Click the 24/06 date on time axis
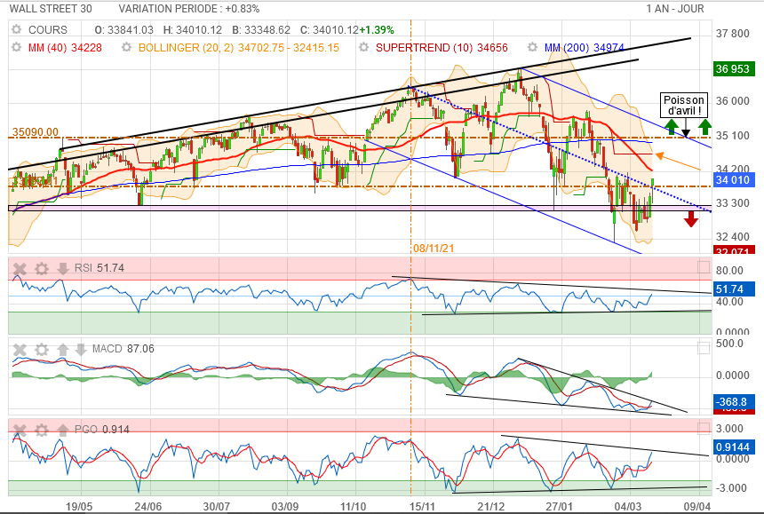The image size is (764, 514). click(148, 506)
